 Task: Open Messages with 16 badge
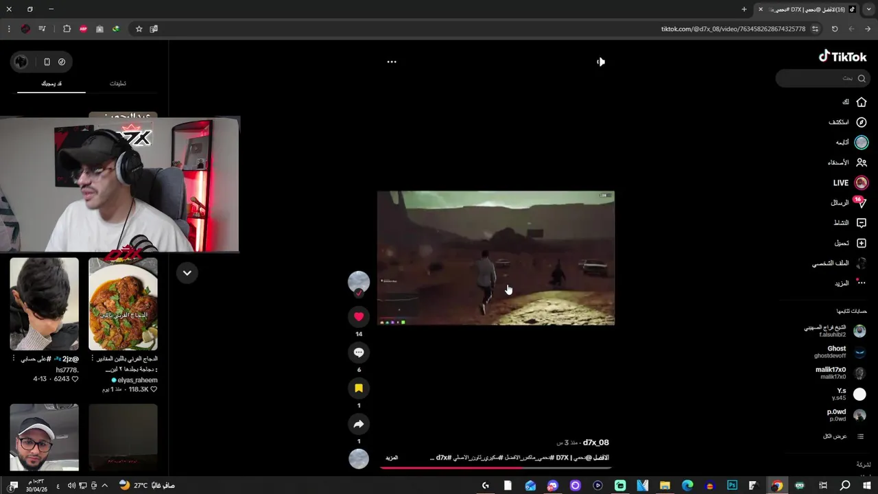tap(849, 202)
